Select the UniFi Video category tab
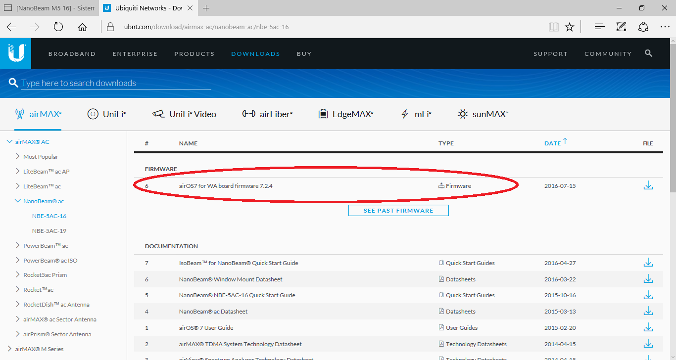 [x=184, y=114]
